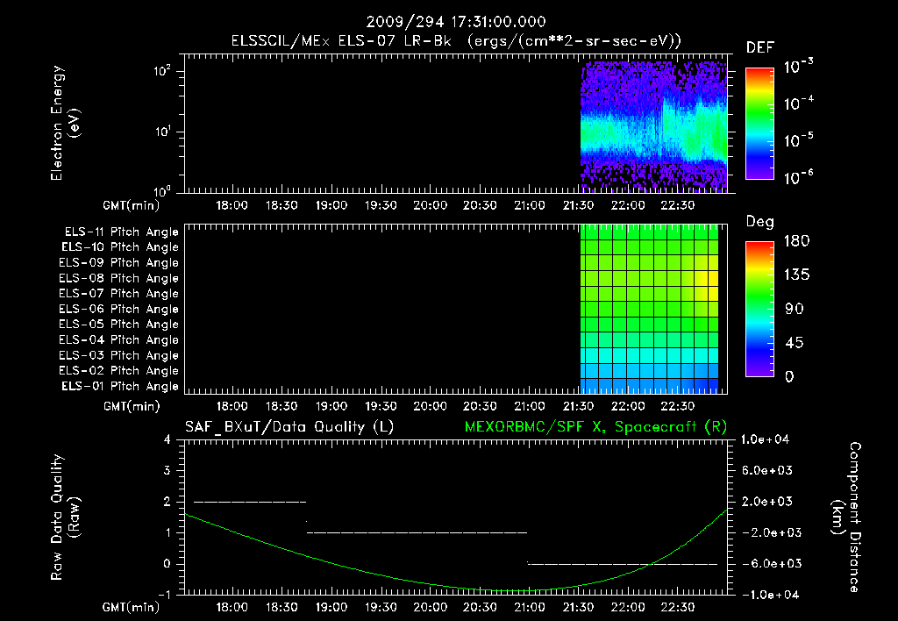Click the ELS-02 Pitch Angle row label
898x621 pixels.
pos(118,371)
